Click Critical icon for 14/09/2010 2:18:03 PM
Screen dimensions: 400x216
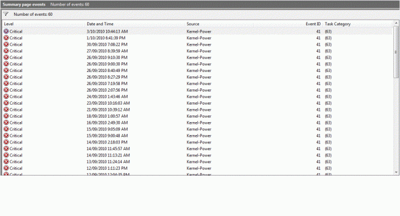pos(6,142)
